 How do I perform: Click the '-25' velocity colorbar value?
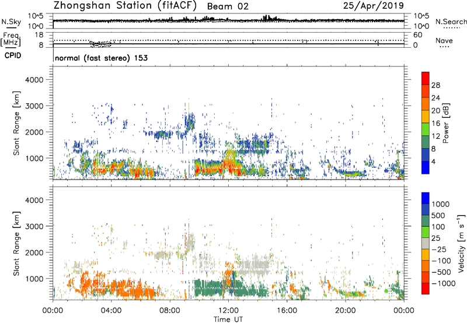[439, 250]
